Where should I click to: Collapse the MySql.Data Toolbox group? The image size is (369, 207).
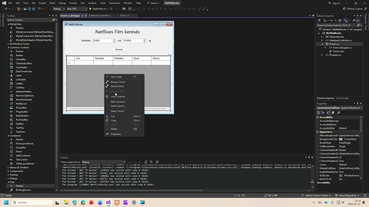point(8,24)
